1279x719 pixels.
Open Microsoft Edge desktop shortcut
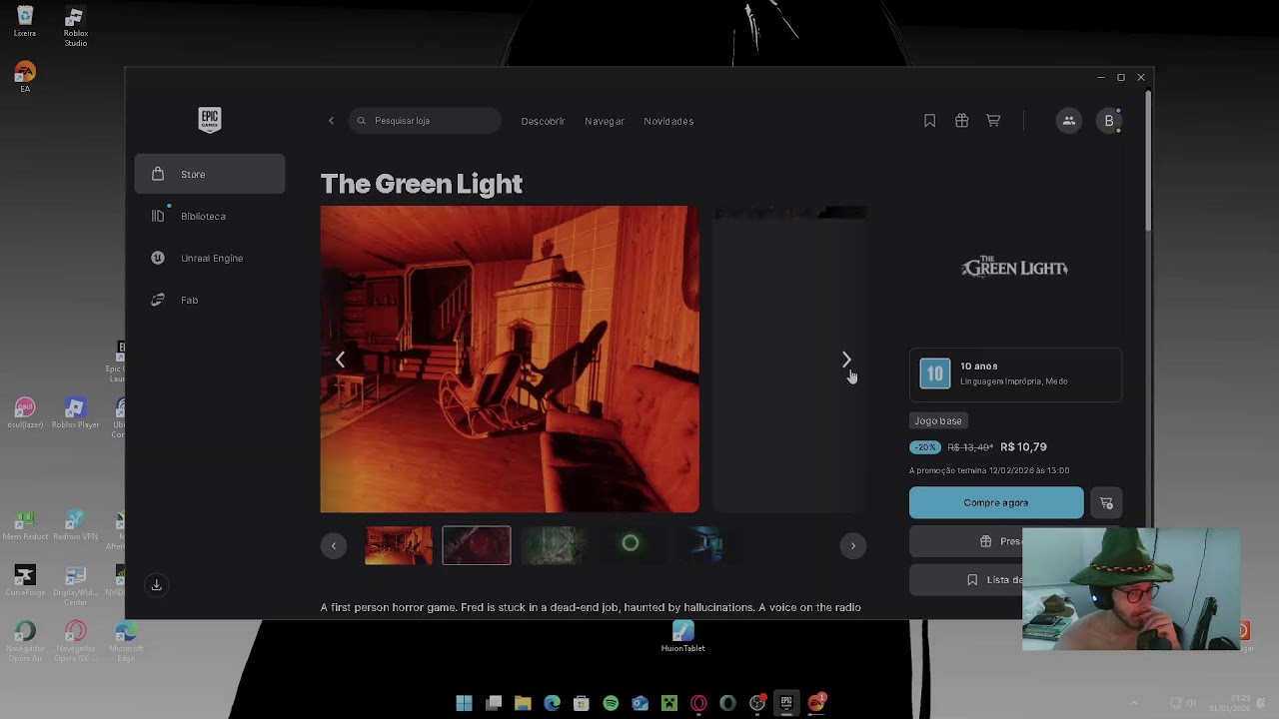125,641
